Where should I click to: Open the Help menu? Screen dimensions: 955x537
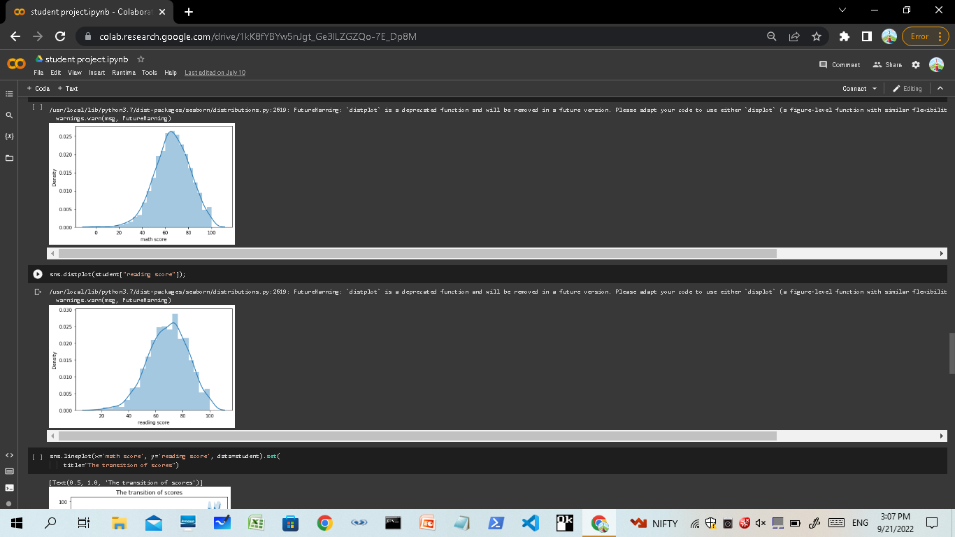(171, 73)
